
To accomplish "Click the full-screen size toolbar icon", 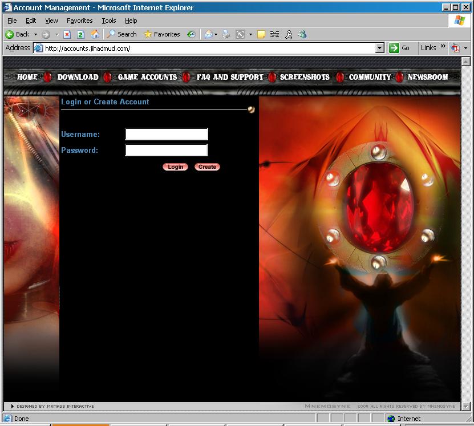I will (240, 34).
